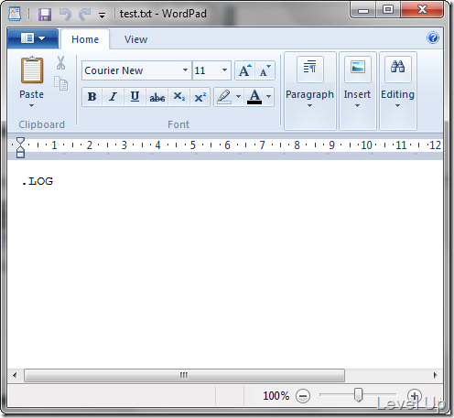Open WordPad Help via question mark icon
The image size is (454, 418).
coord(433,38)
